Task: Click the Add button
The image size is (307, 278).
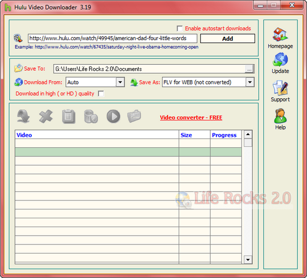Action: [x=228, y=39]
